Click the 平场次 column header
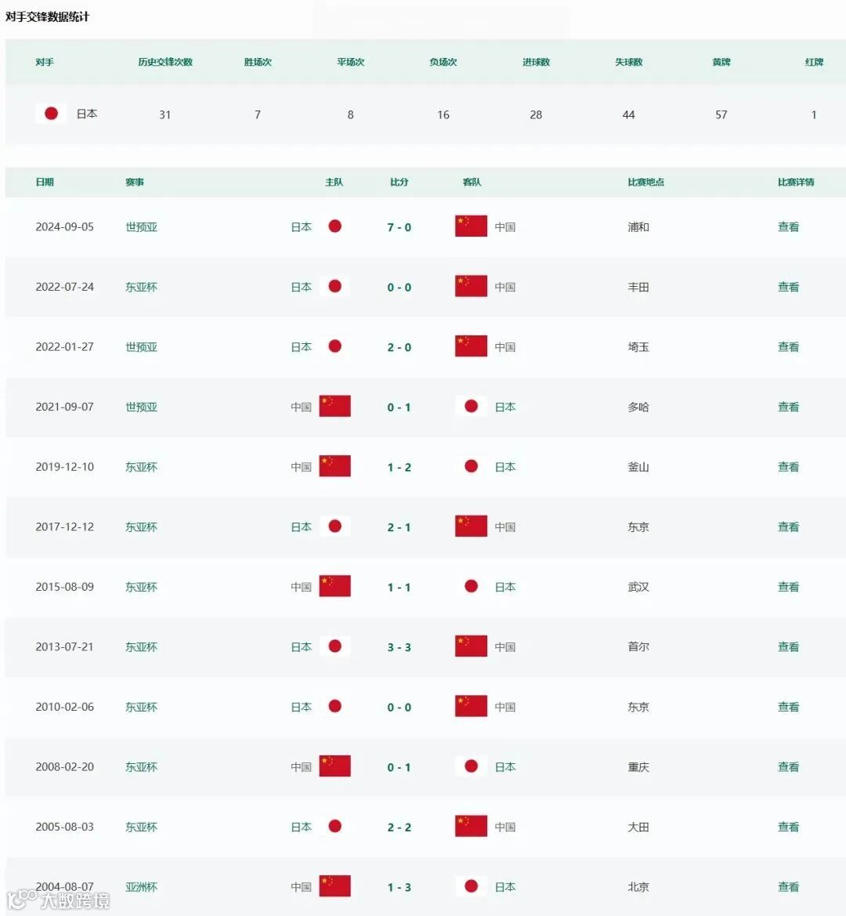The image size is (846, 916). (350, 62)
